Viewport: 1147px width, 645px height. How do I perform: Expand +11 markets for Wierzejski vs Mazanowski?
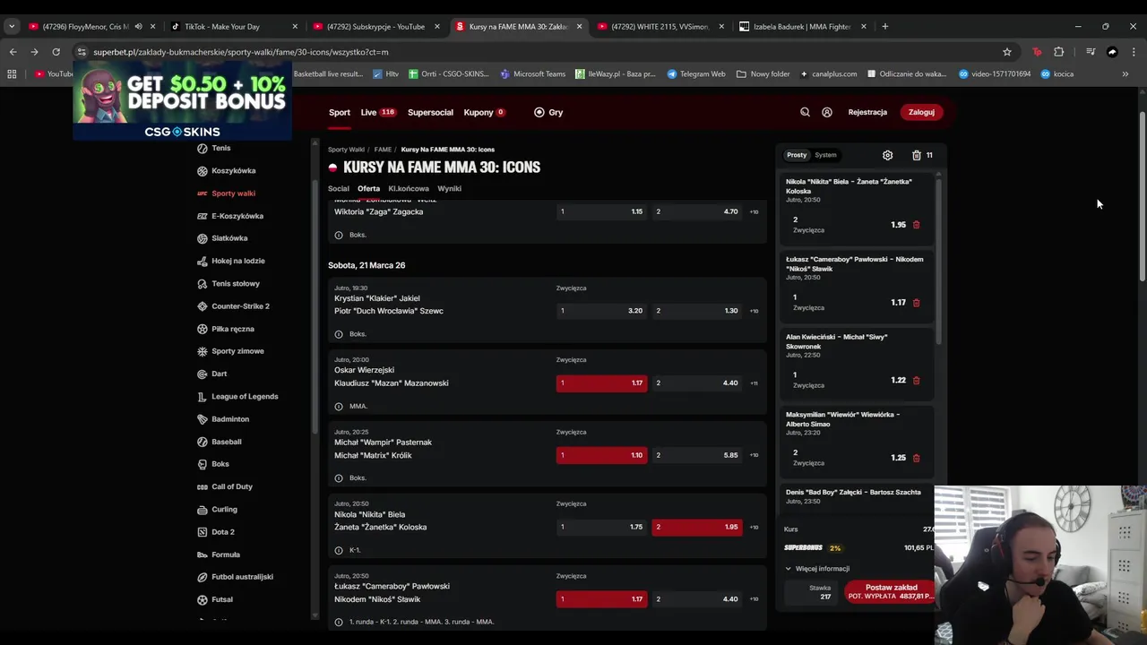[x=754, y=383]
